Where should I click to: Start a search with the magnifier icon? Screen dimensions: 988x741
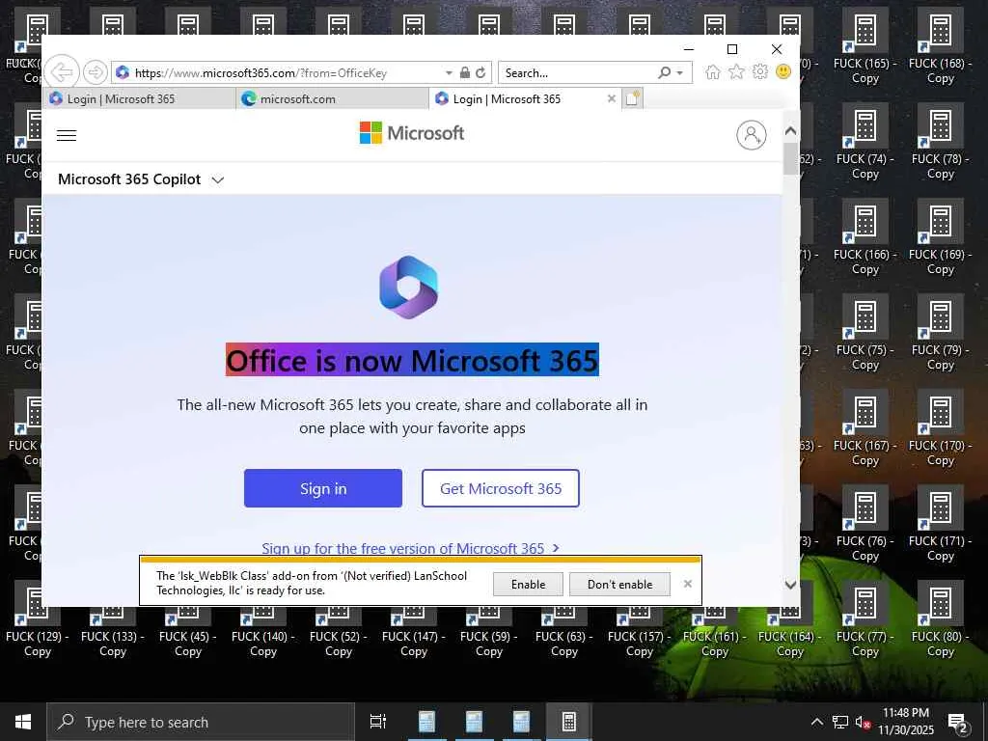pos(664,72)
